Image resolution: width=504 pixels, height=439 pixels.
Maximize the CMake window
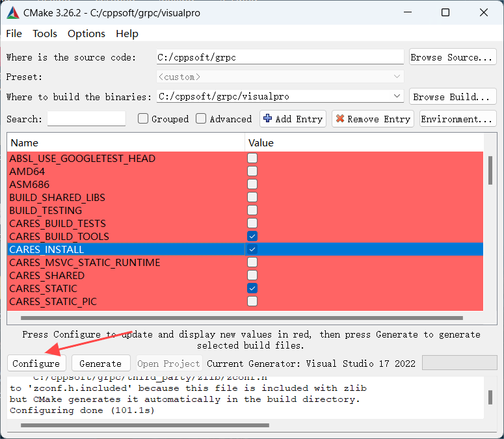pyautogui.click(x=445, y=12)
